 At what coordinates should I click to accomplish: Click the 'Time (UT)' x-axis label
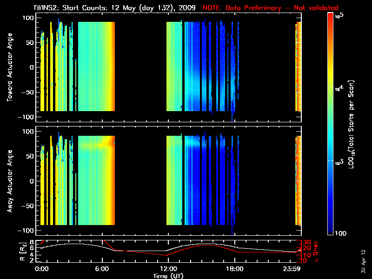tap(168, 276)
